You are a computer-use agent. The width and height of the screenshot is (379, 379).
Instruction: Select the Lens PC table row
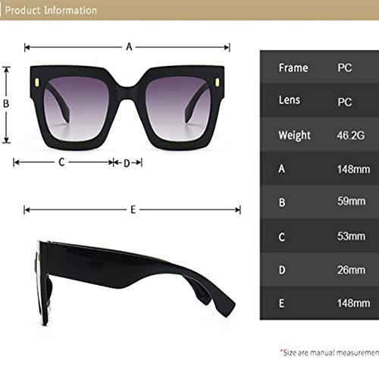pyautogui.click(x=319, y=100)
